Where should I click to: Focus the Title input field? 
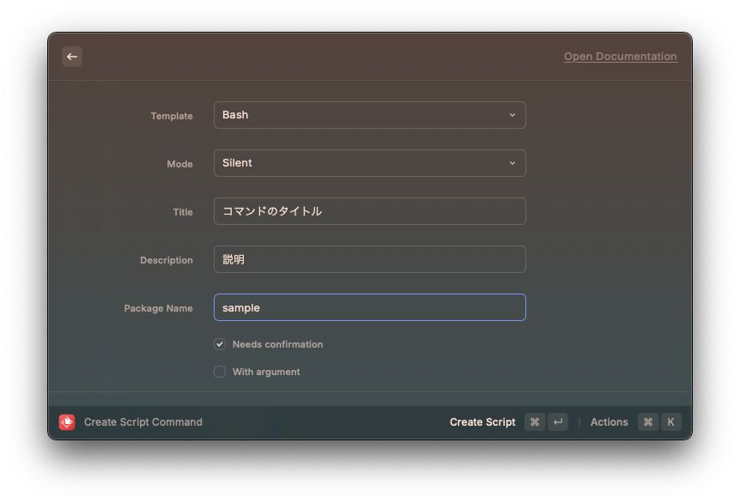[x=369, y=211]
